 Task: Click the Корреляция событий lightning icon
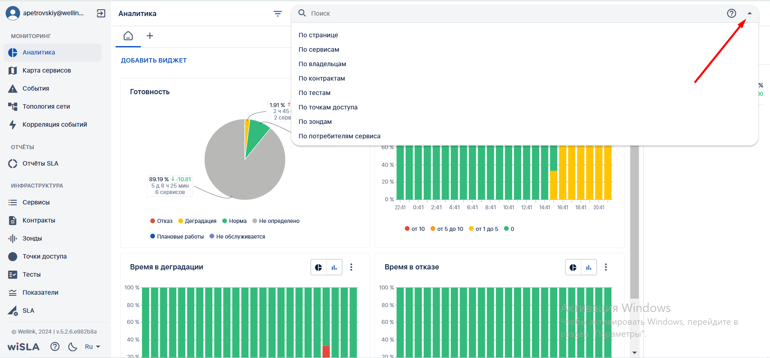point(13,125)
